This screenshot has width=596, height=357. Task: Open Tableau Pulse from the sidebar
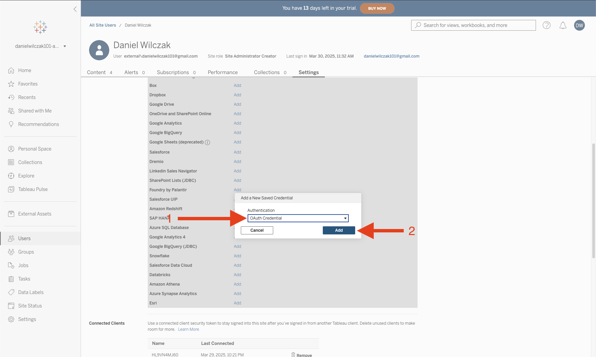[33, 189]
